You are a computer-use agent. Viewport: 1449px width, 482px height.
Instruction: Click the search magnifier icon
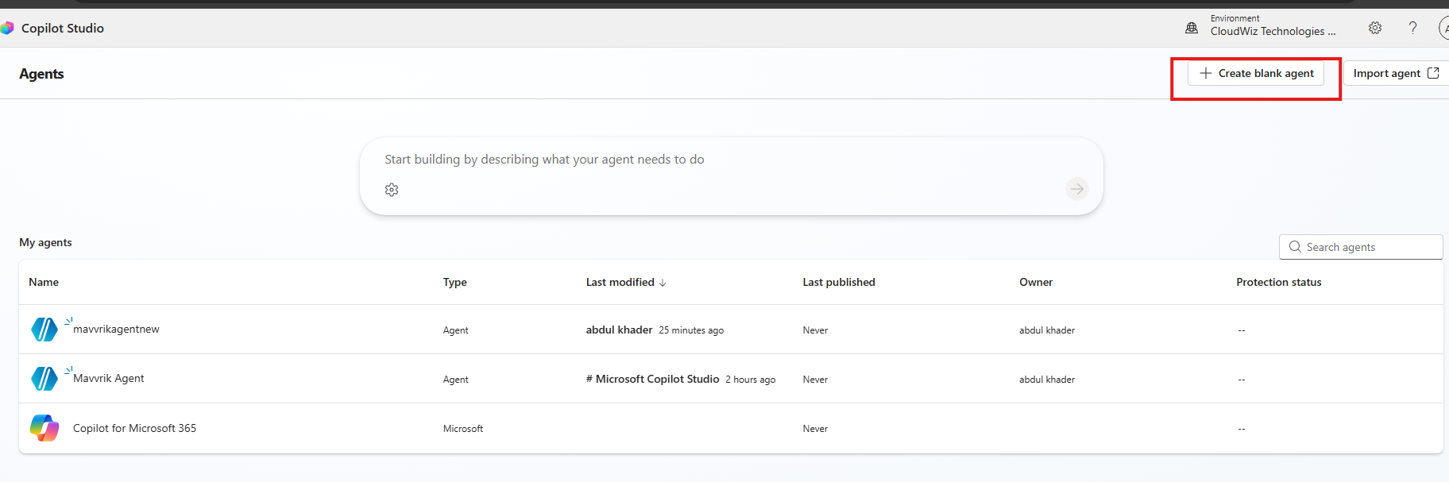pos(1295,247)
